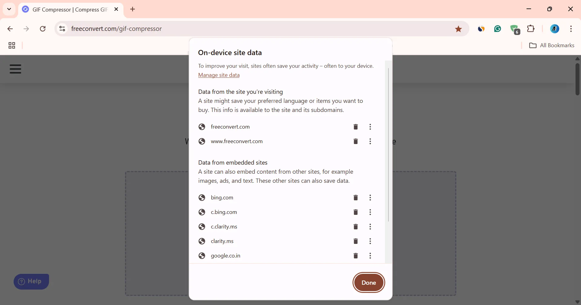
Task: Open a new tab
Action: click(133, 9)
